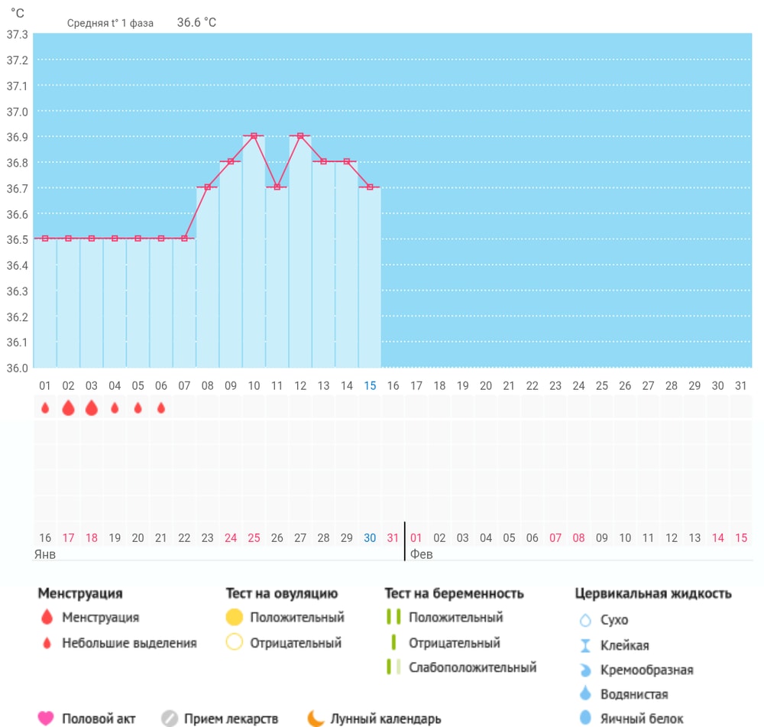Click cycle day 31 on the axis
The width and height of the screenshot is (764, 727).
740,386
